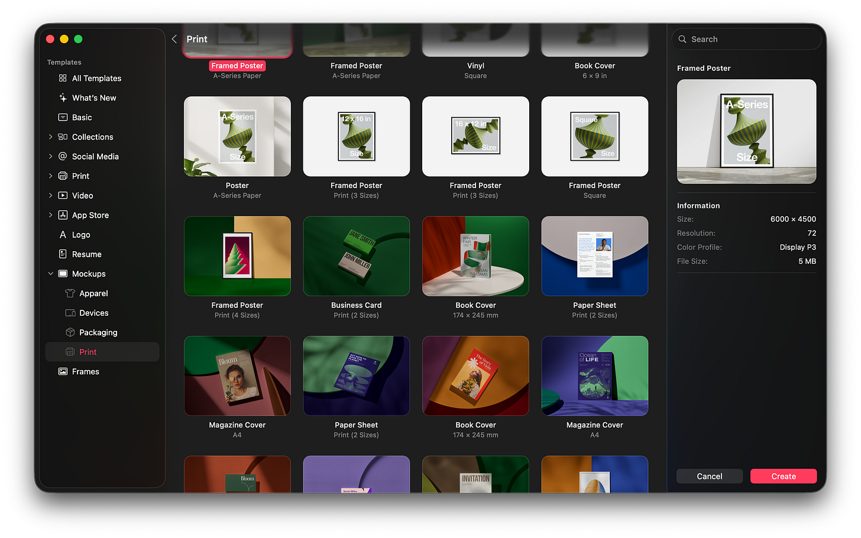This screenshot has height=538, width=861.
Task: Select the Square Framed Poster template
Action: tap(595, 137)
